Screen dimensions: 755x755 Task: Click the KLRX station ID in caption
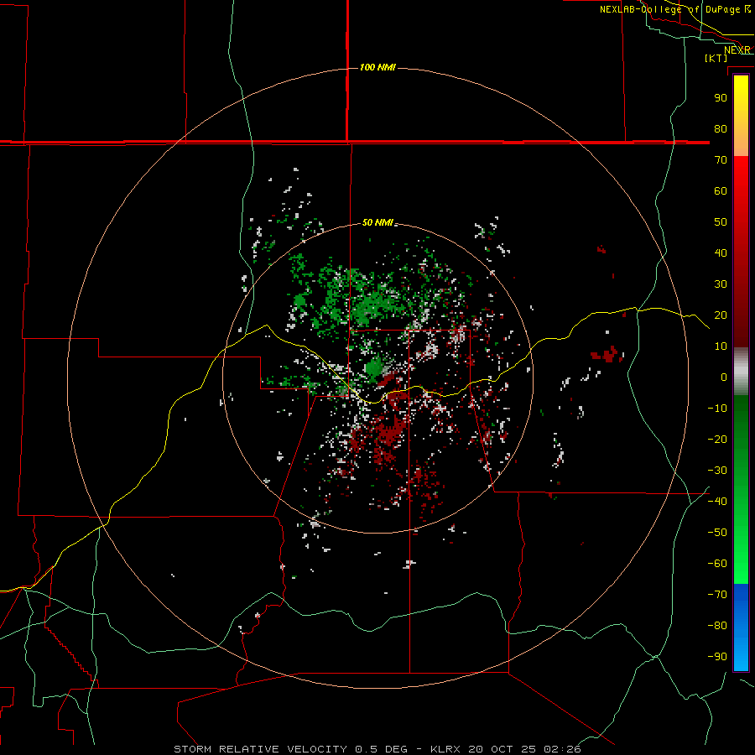click(x=445, y=749)
